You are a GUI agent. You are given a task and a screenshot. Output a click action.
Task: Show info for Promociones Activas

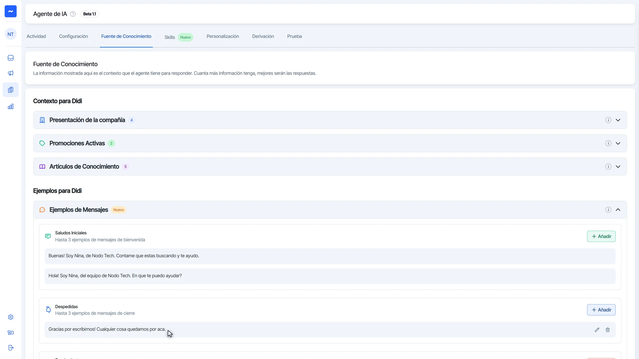point(608,143)
